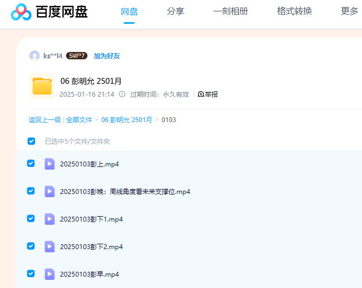Open the 网盘 tab
This screenshot has width=362, height=288.
click(x=129, y=11)
